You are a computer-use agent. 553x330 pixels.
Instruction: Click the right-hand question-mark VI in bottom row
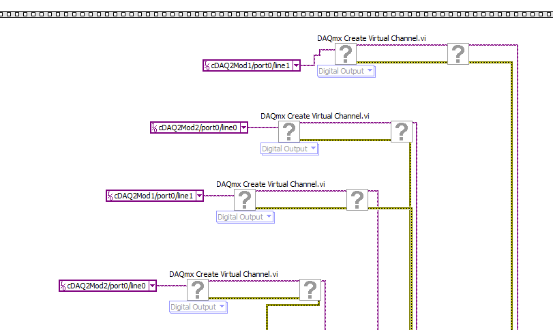pos(310,290)
